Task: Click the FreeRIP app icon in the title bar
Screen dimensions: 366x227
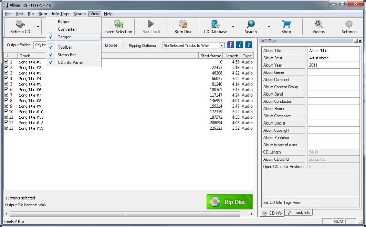Action: point(6,5)
